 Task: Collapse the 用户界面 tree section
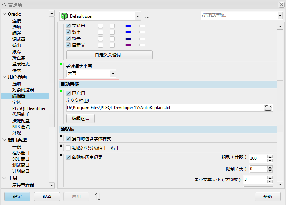pyautogui.click(x=4, y=77)
